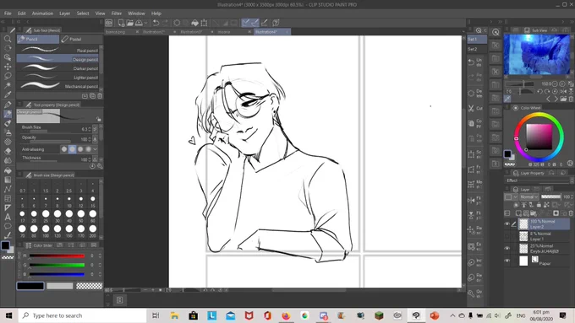Image resolution: width=575 pixels, height=323 pixels.
Task: Click Cut in the quick access panel
Action: click(475, 108)
